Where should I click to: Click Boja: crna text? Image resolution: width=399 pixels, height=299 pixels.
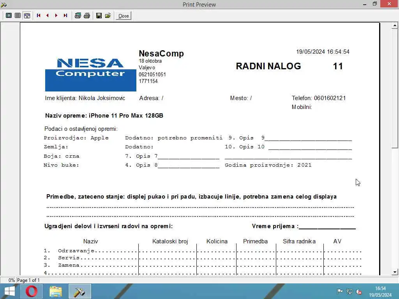click(61, 156)
